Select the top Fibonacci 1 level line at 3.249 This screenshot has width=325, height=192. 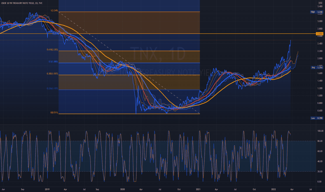(x=129, y=12)
